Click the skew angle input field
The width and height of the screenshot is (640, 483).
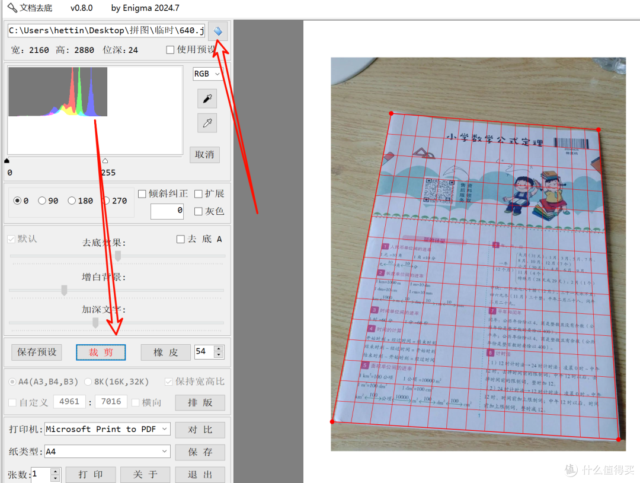(167, 211)
